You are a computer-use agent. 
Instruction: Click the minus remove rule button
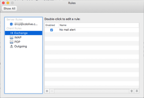click(52, 91)
